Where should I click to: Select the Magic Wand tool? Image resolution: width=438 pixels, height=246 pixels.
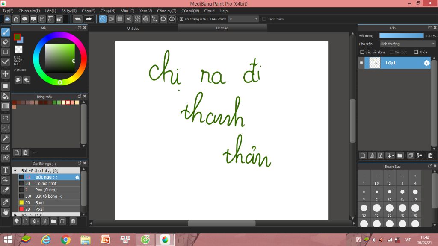[5, 138]
